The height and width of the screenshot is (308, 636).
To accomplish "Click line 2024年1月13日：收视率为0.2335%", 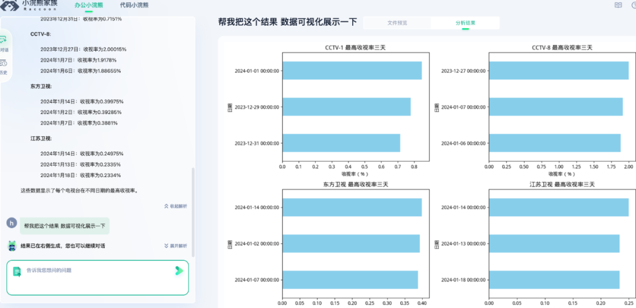I will pos(80,165).
